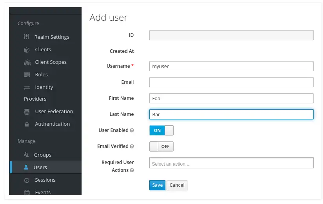Turn on the Email Verified switch
The image size is (323, 204).
[161, 146]
